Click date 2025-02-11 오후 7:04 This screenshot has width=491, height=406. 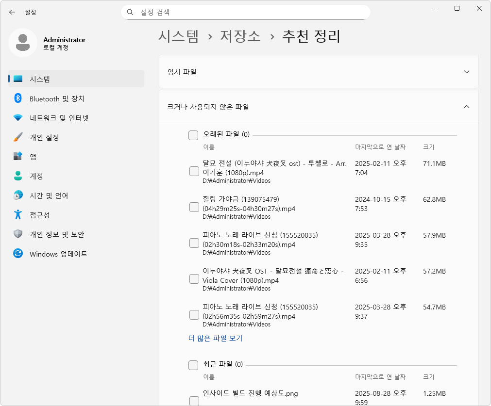[380, 168]
